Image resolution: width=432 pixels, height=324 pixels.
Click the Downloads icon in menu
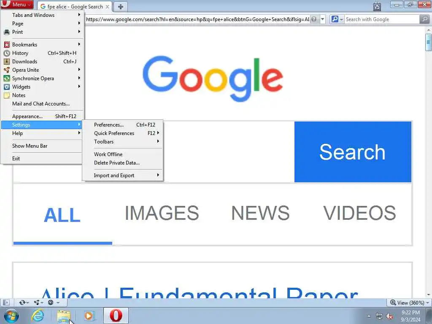(x=7, y=62)
